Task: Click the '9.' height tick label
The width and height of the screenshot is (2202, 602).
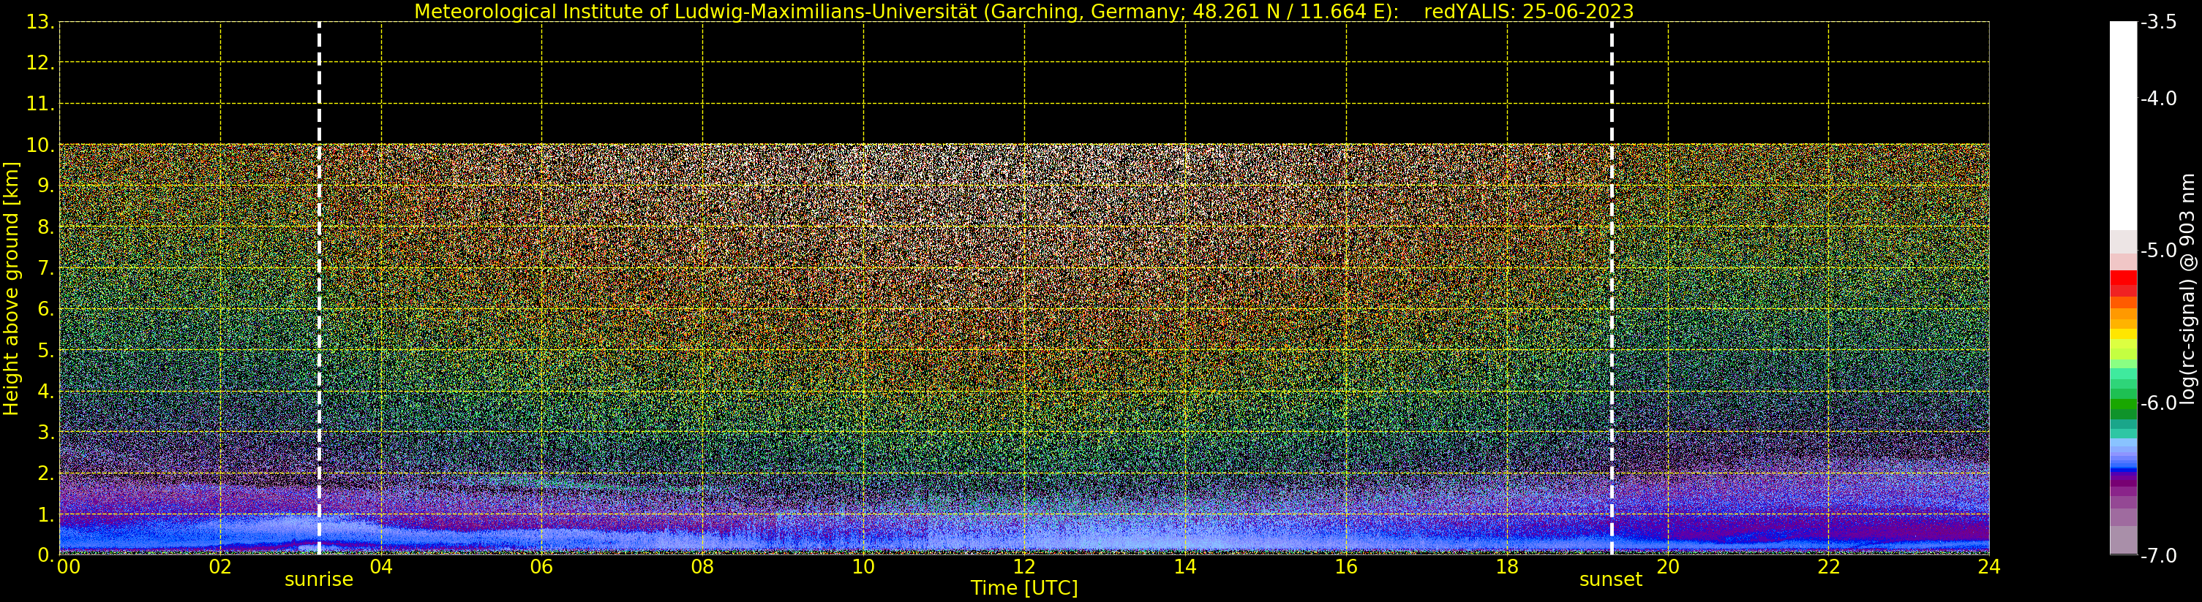Action: (45, 186)
